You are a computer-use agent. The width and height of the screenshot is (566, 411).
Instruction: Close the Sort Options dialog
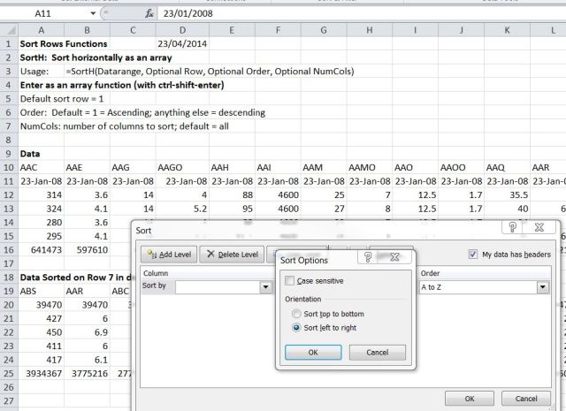point(396,258)
